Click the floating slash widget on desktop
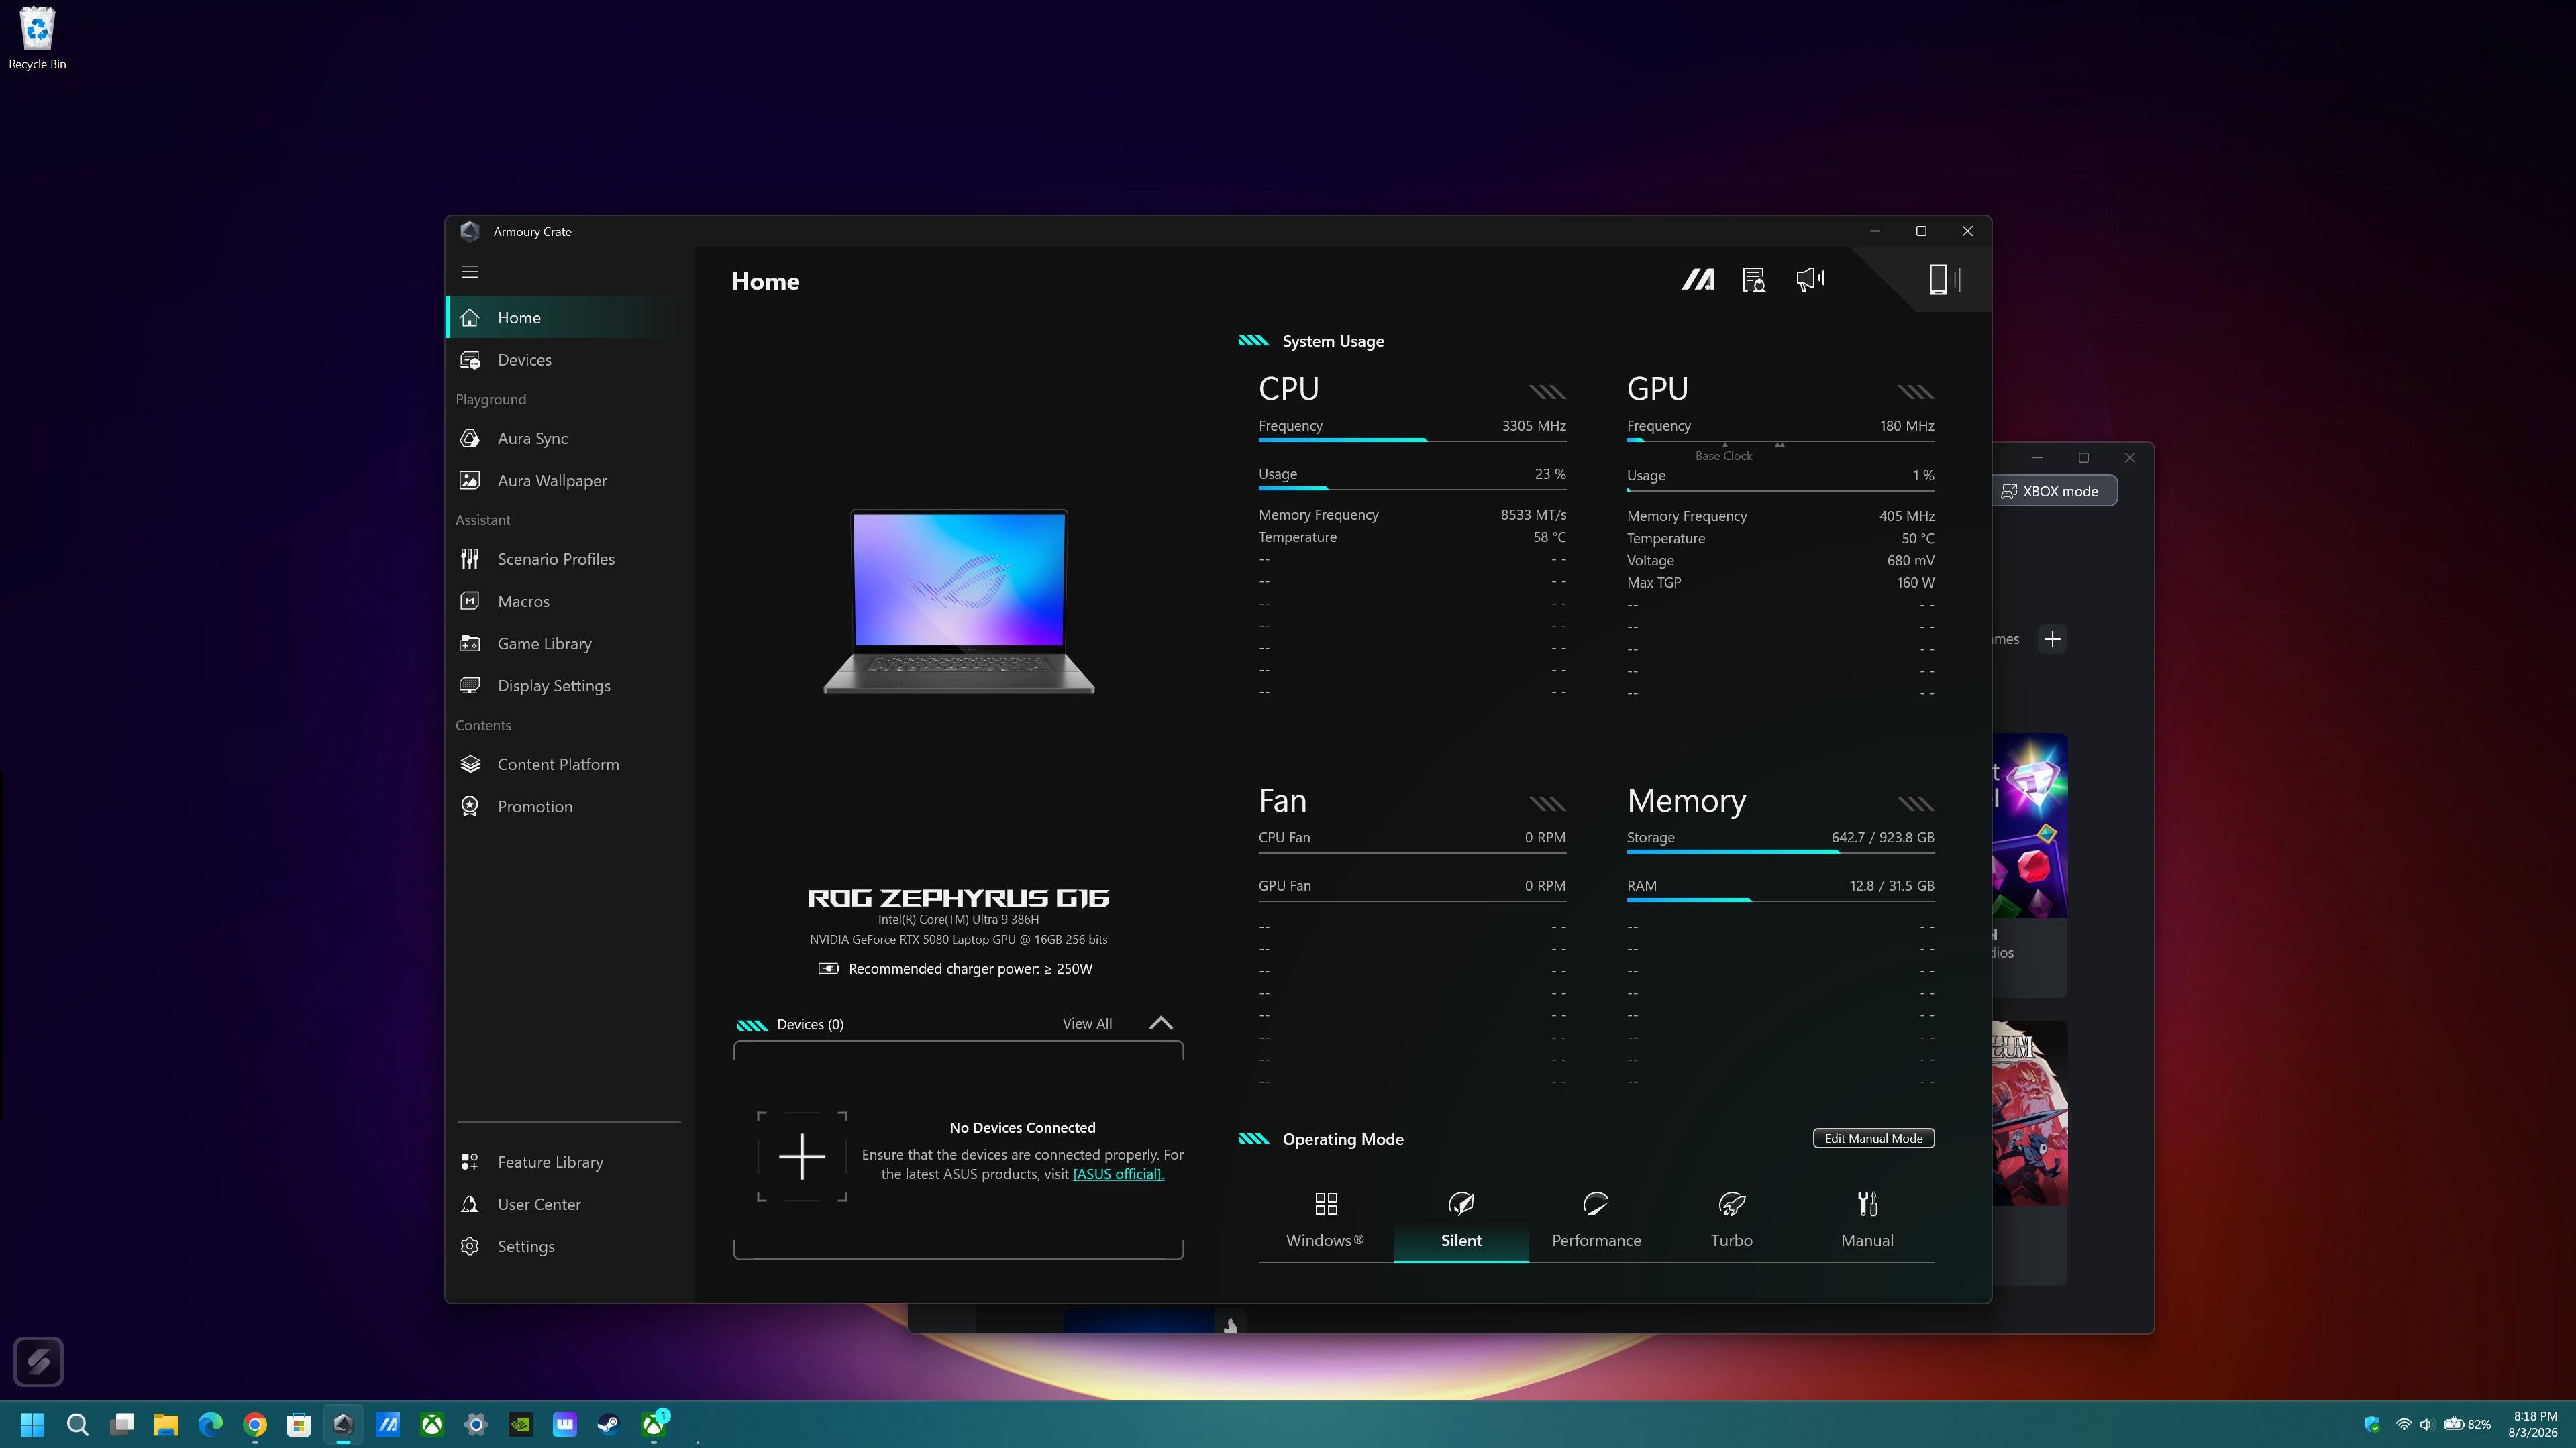The height and width of the screenshot is (1448, 2576). 38,1361
